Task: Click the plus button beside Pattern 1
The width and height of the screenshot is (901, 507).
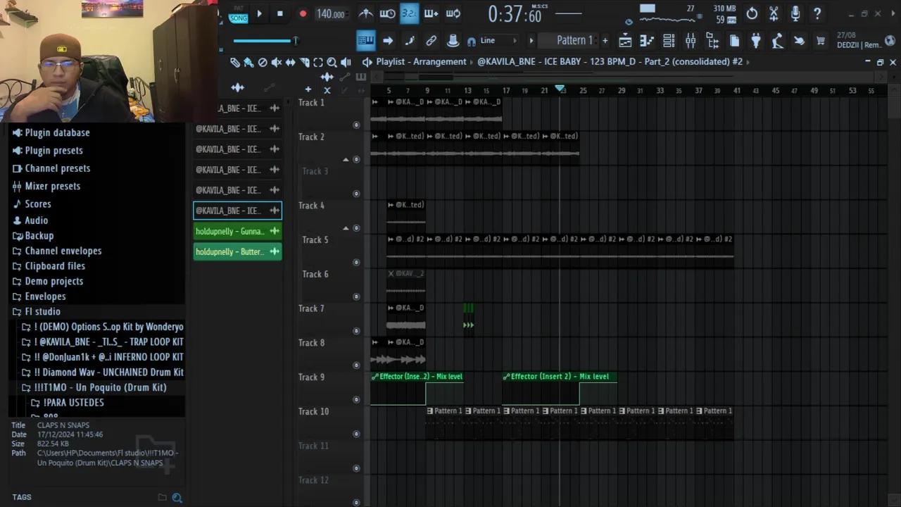Action: 605,41
